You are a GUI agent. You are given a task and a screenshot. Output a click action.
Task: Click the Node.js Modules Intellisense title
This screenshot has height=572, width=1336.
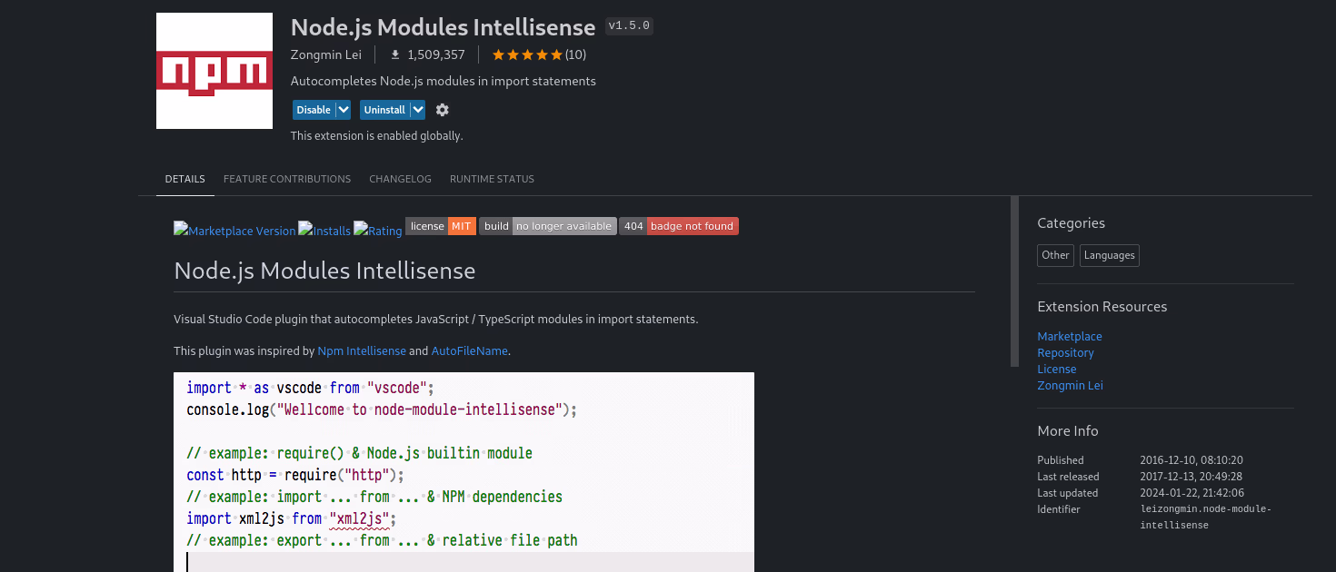443,27
